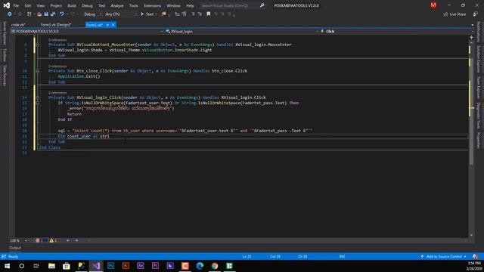Collapse the XVisualButton1_MouseEnter sub
Viewport: 484px width, 272px height.
pyautogui.click(x=38, y=45)
